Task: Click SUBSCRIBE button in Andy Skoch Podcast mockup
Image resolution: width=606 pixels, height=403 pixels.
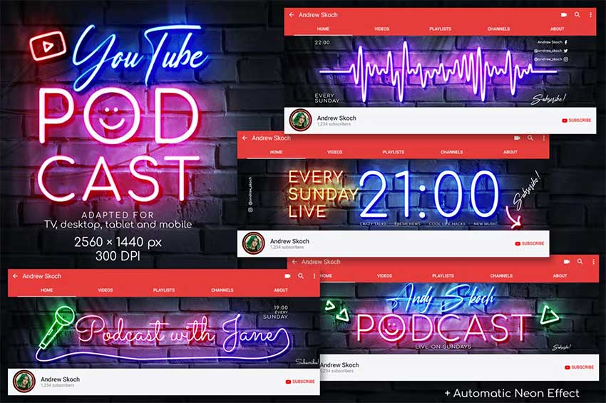Action: [x=579, y=367]
